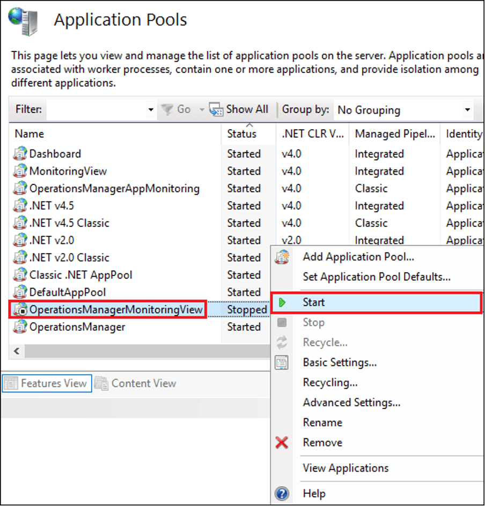The height and width of the screenshot is (506, 485).
Task: Open the Filter dropdown arrow
Action: (151, 110)
